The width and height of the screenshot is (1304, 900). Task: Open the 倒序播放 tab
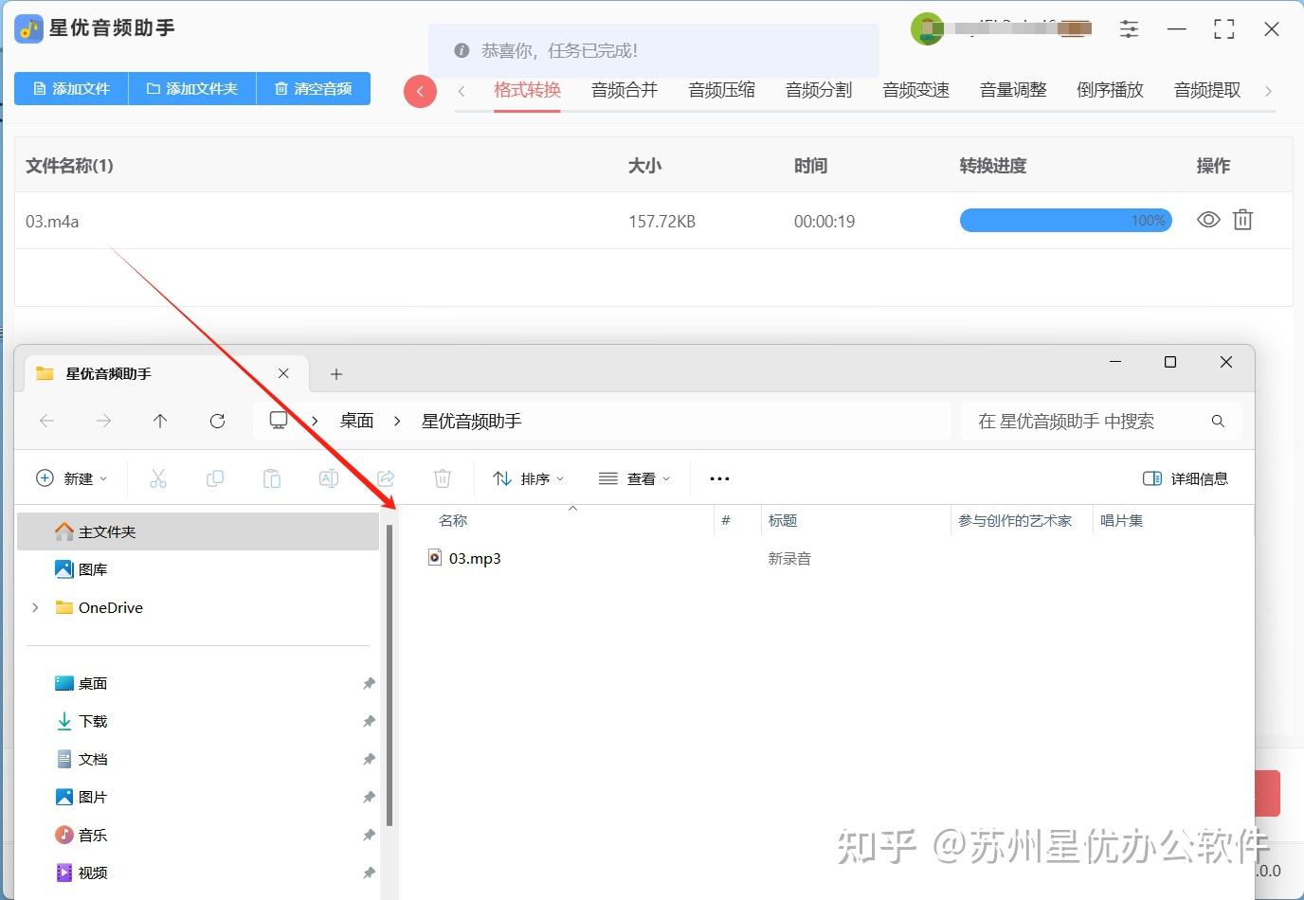tap(1111, 90)
